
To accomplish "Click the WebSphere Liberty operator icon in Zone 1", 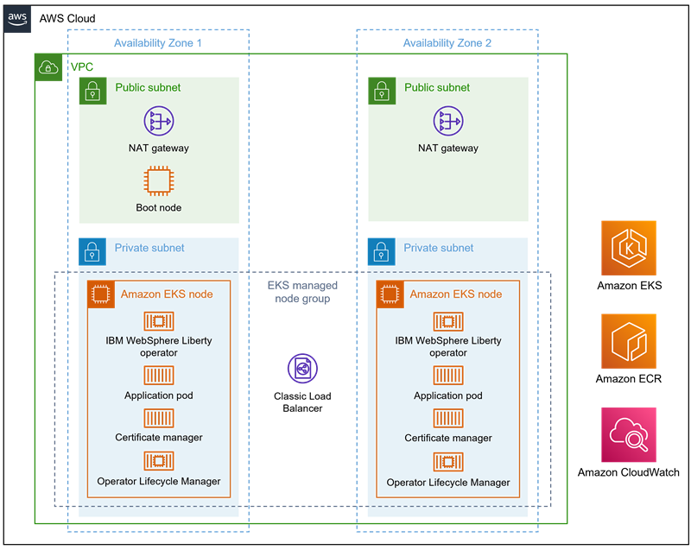I will tap(159, 321).
